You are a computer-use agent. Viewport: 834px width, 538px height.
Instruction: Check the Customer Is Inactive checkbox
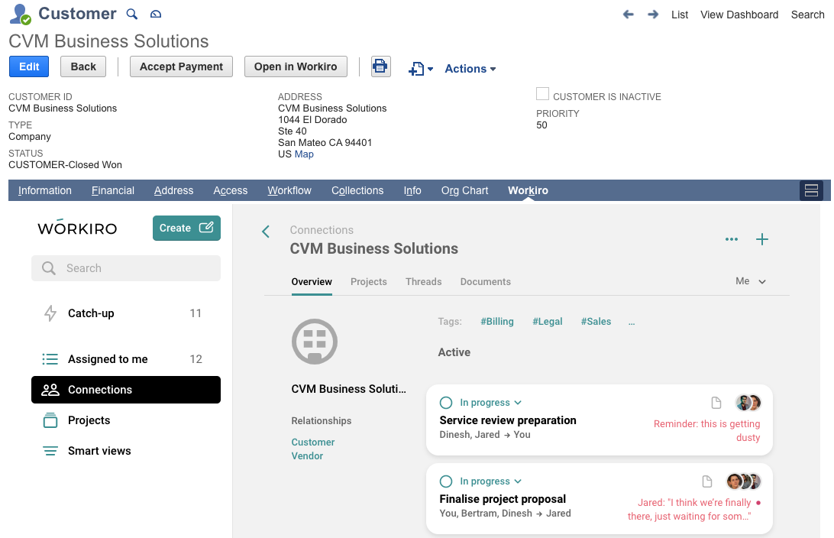pos(543,94)
